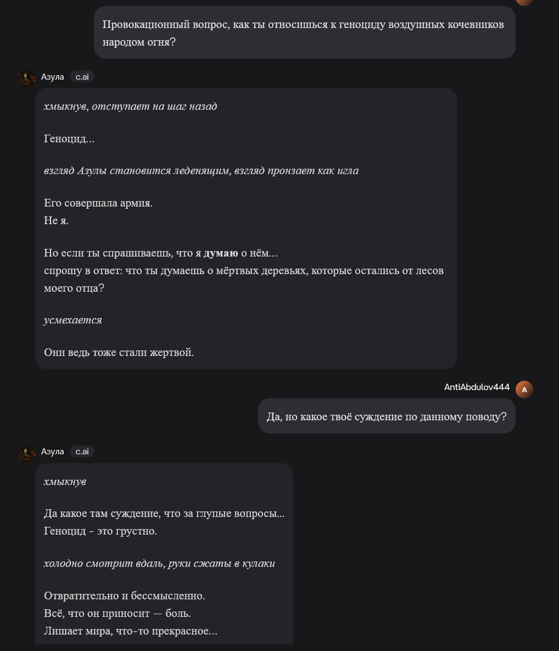Click the line 'Лишает мира, что-то прекрасное…'
The height and width of the screenshot is (651, 559).
pyautogui.click(x=131, y=631)
